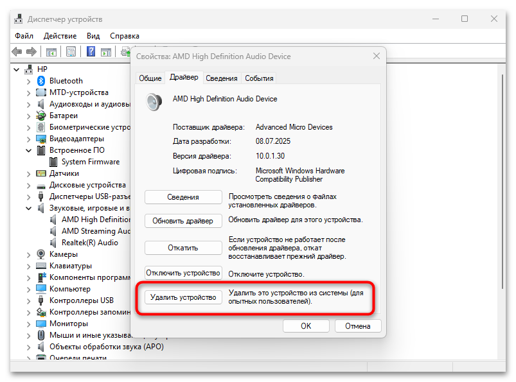Confirm the dialog with OK
The image size is (516, 382).
click(x=306, y=326)
